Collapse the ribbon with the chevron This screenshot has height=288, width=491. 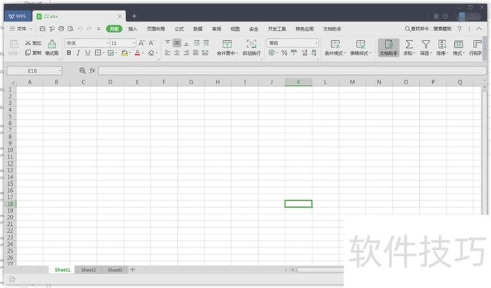[479, 29]
